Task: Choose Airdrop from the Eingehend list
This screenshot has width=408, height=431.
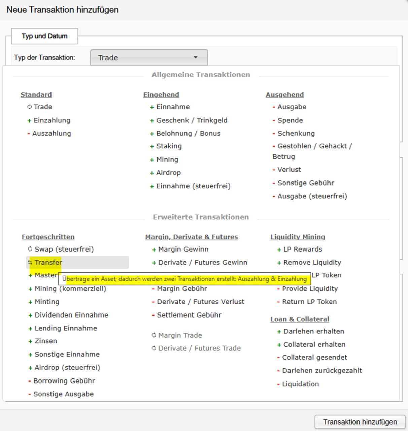Action: click(168, 173)
